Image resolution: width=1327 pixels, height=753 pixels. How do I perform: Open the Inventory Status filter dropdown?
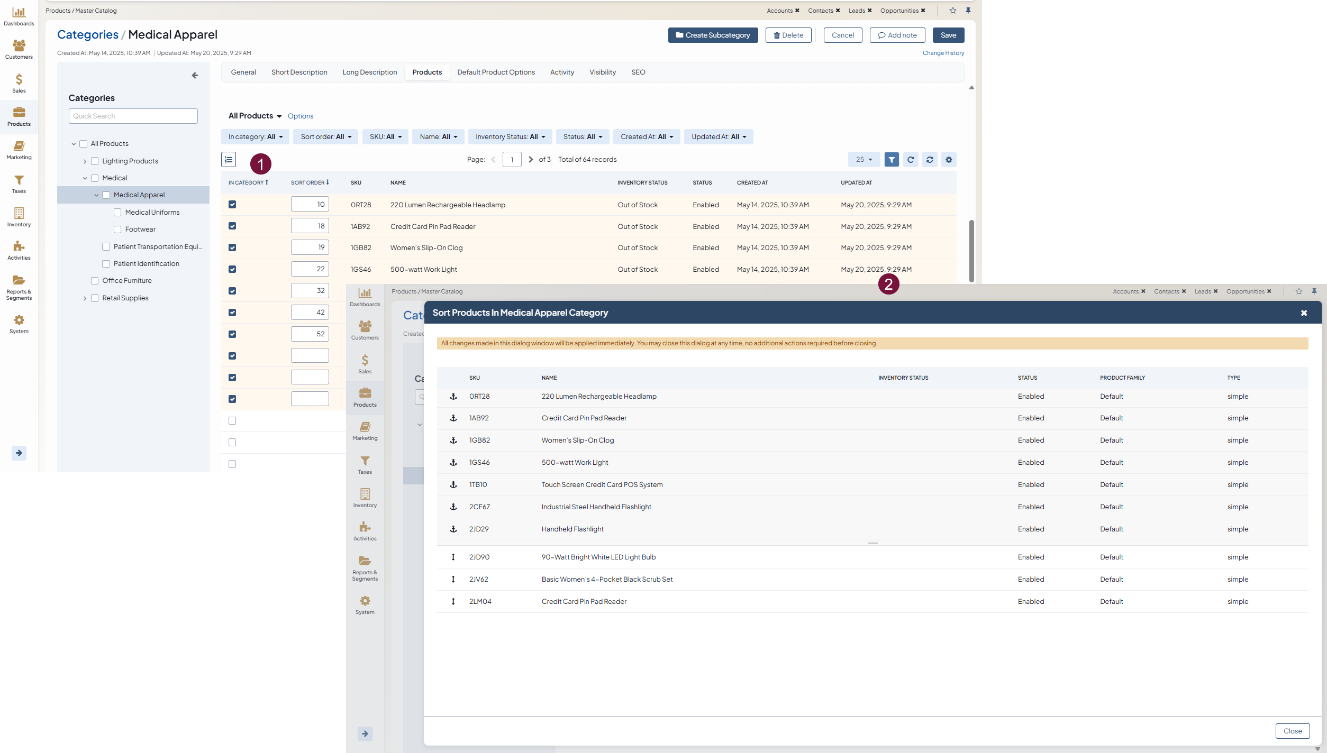pyautogui.click(x=510, y=136)
